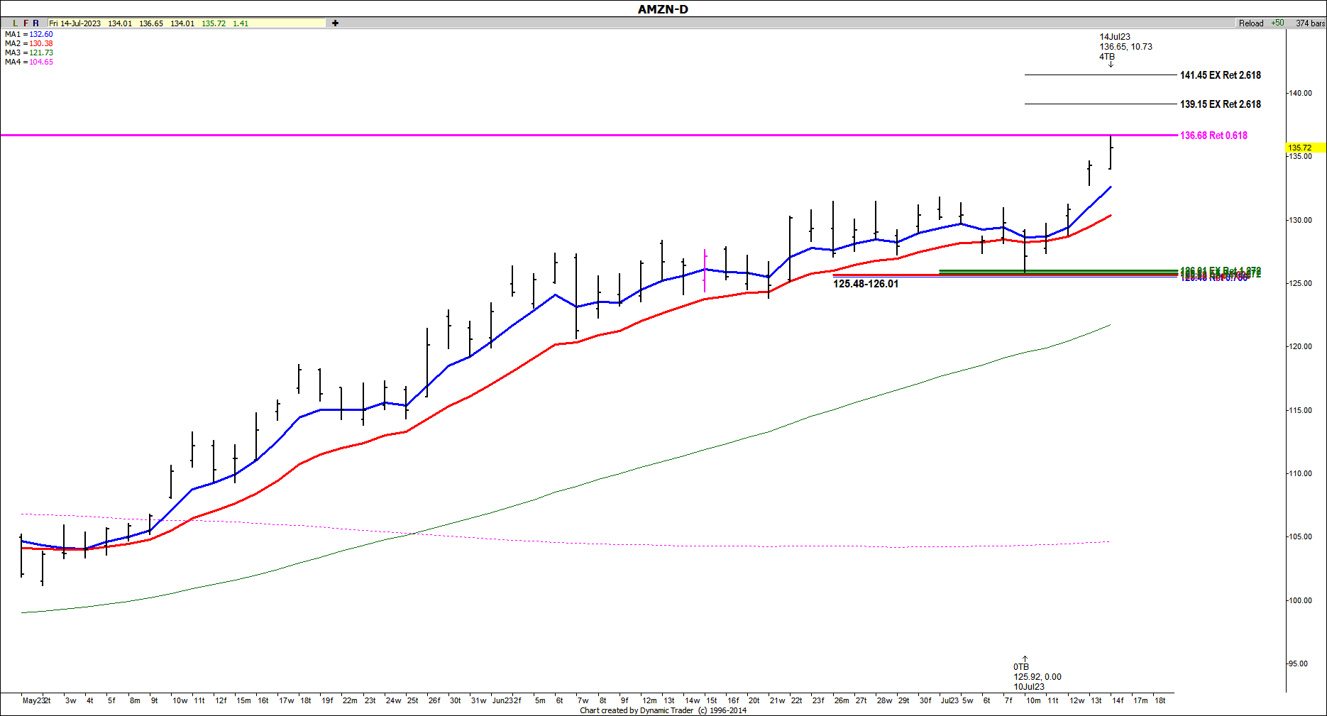Image resolution: width=1327 pixels, height=716 pixels.
Task: Click the 100.00 price axis label
Action: coord(1301,600)
